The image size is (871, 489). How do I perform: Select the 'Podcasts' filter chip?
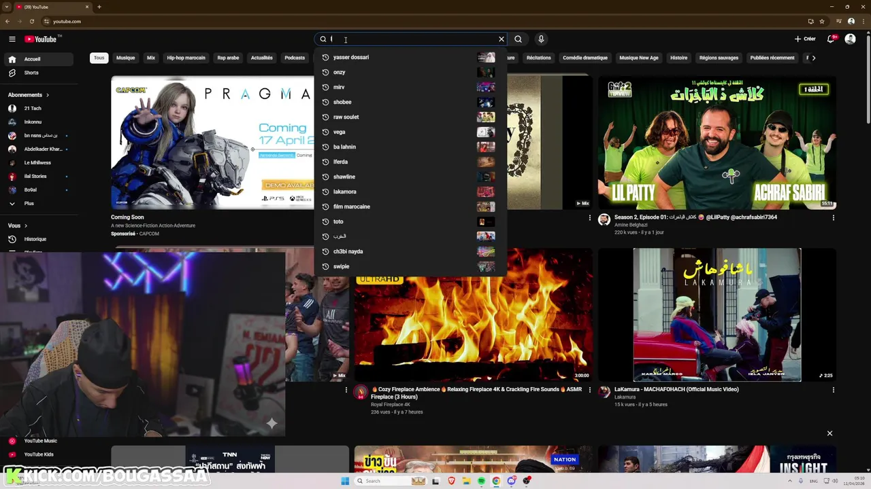coord(295,58)
